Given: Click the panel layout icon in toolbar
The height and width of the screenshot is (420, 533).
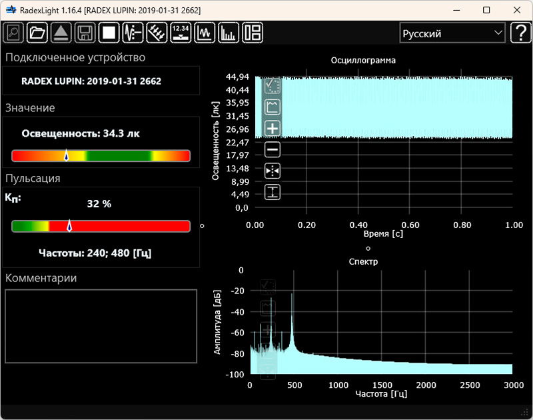Looking at the screenshot, I should pos(253,32).
